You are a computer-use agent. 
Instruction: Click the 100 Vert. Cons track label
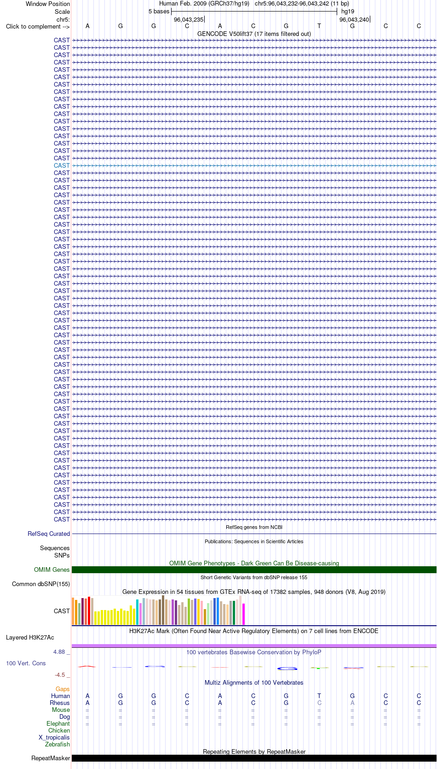tap(26, 663)
